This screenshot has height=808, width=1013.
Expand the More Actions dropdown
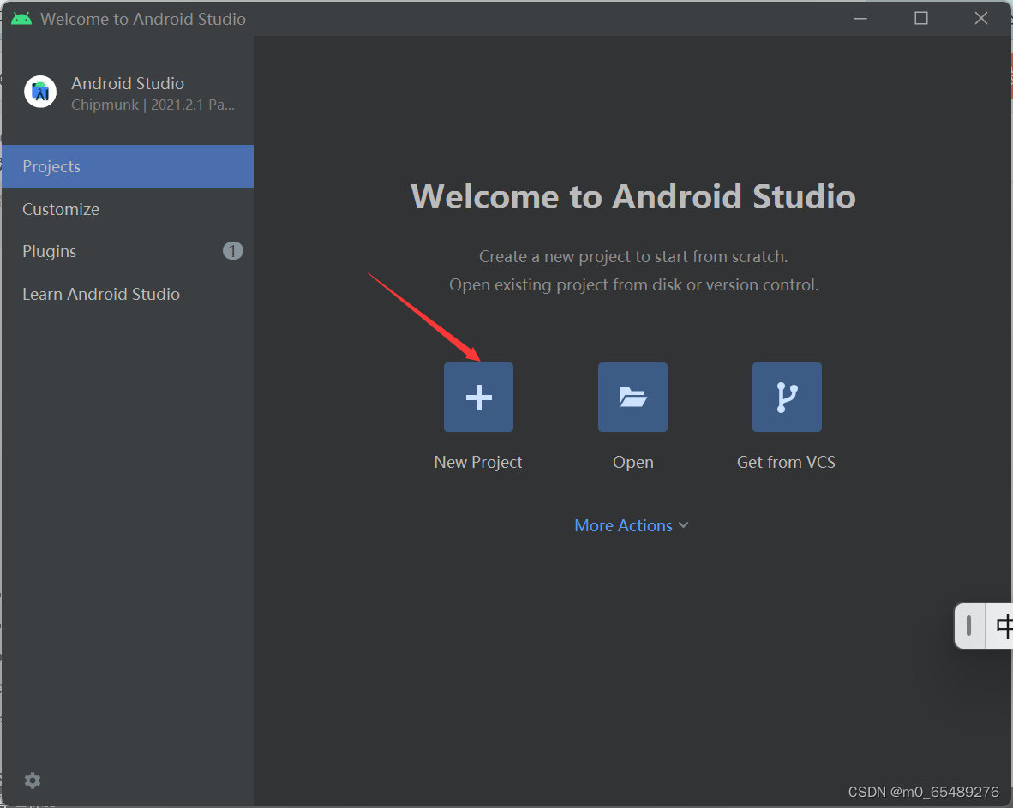point(631,526)
